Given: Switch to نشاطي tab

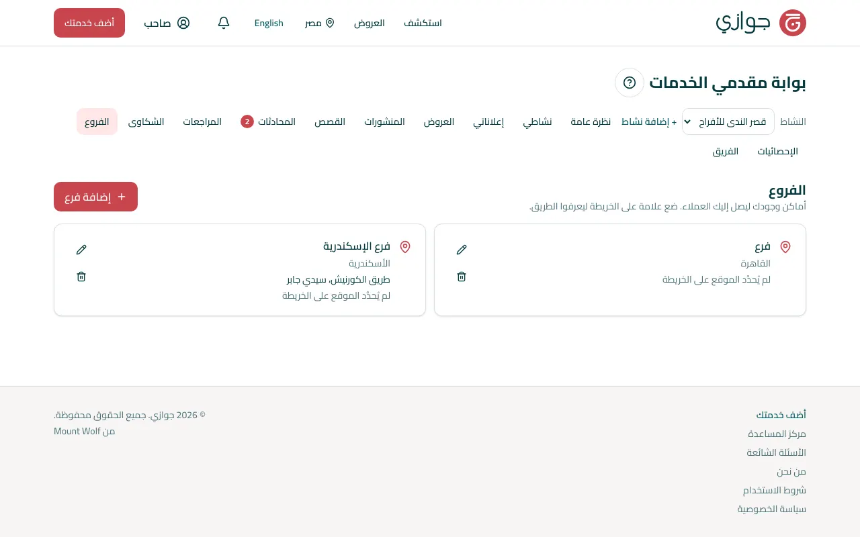Looking at the screenshot, I should point(537,121).
